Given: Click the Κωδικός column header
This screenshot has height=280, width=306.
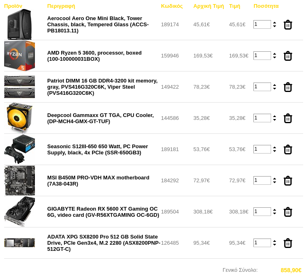Looking at the screenshot, I should [x=172, y=6].
